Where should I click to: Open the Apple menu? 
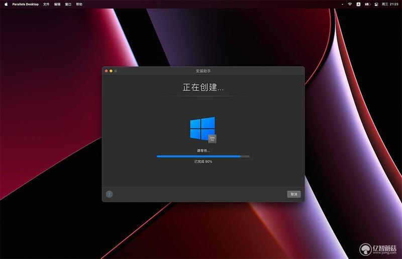6,4
